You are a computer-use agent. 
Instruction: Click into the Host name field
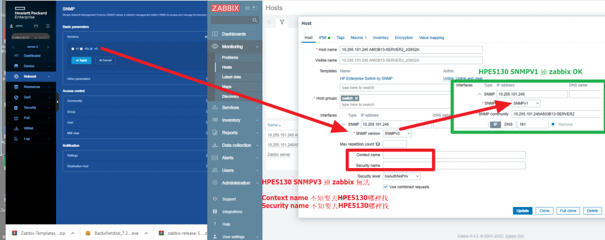(x=411, y=50)
